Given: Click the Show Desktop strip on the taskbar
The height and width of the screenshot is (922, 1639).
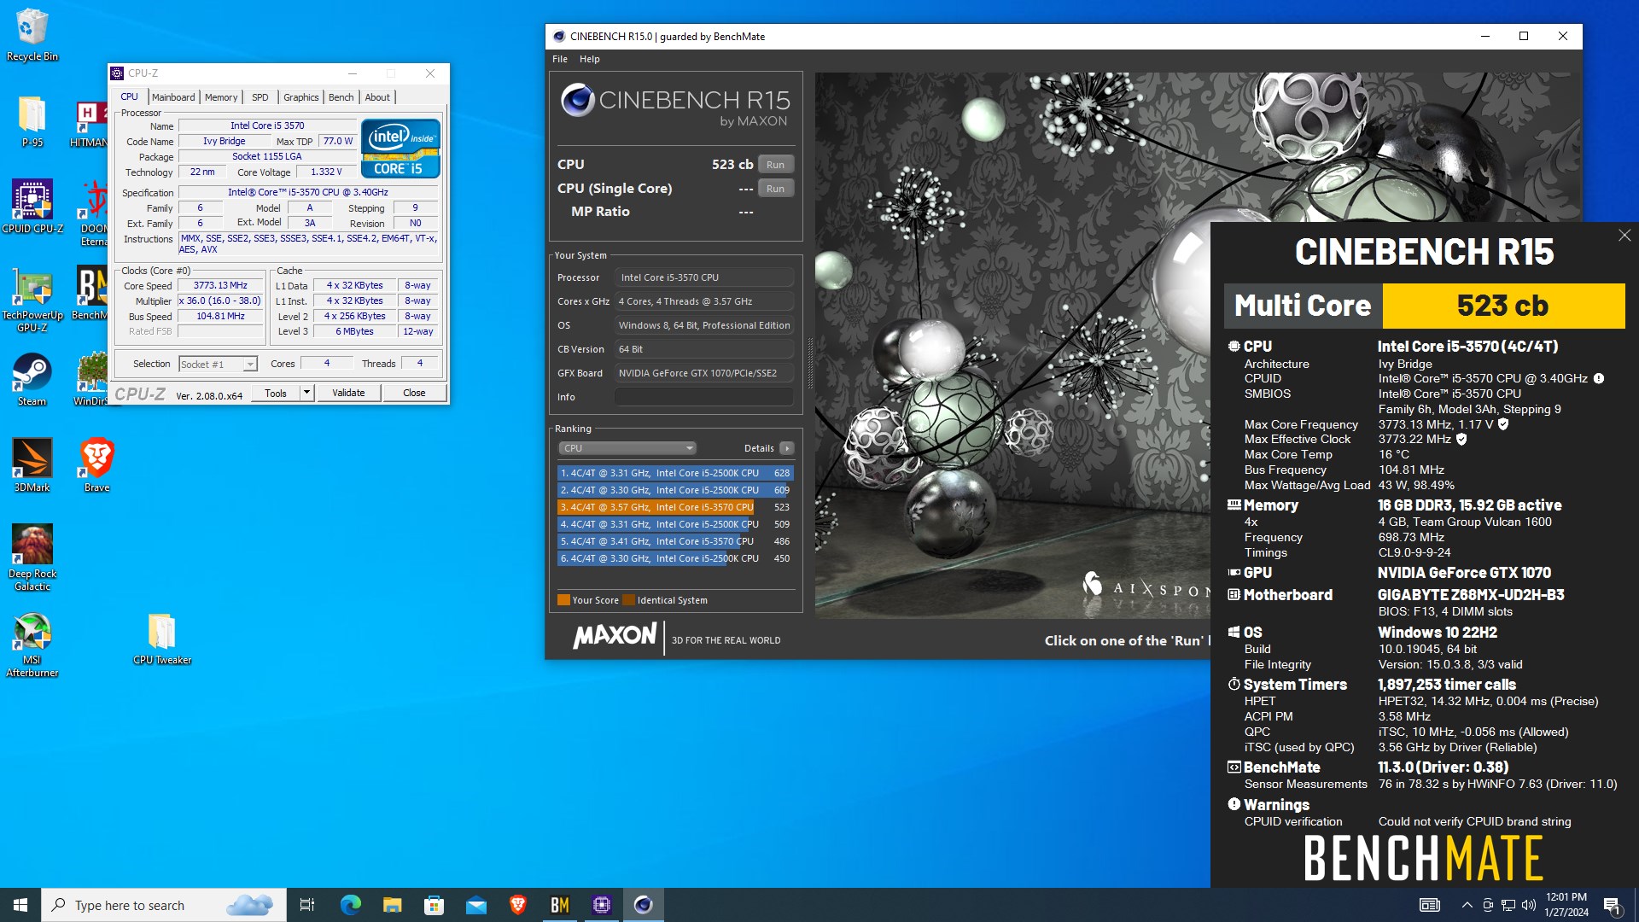Looking at the screenshot, I should [x=1636, y=905].
